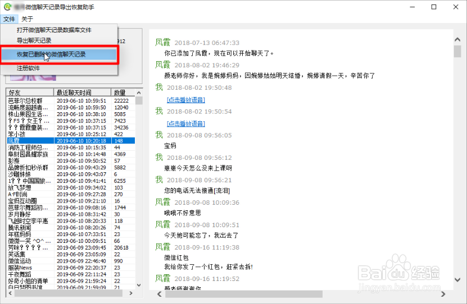Click the chat pane horizontal scrollbar thumb
Viewport: 467px width, 304px height.
click(x=244, y=294)
